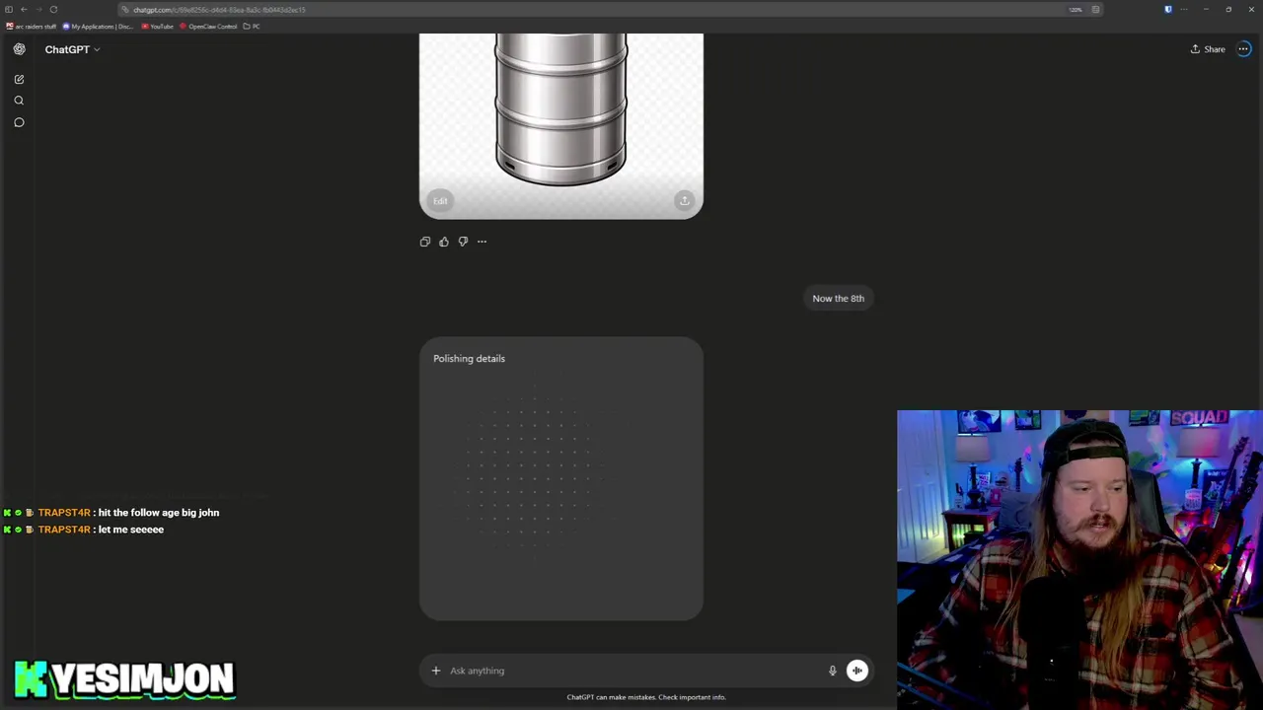This screenshot has width=1263, height=710.
Task: Open more actions under the keg image
Action: click(x=482, y=242)
